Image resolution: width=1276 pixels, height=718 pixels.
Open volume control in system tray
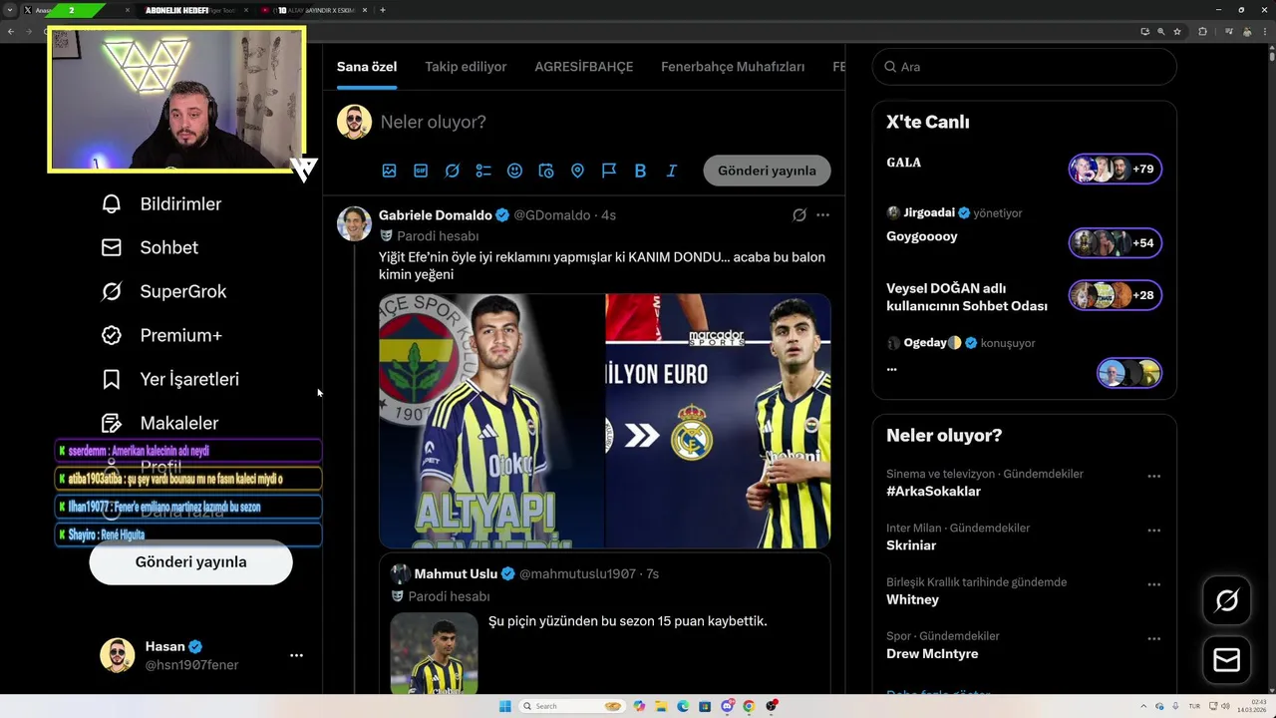[1224, 706]
